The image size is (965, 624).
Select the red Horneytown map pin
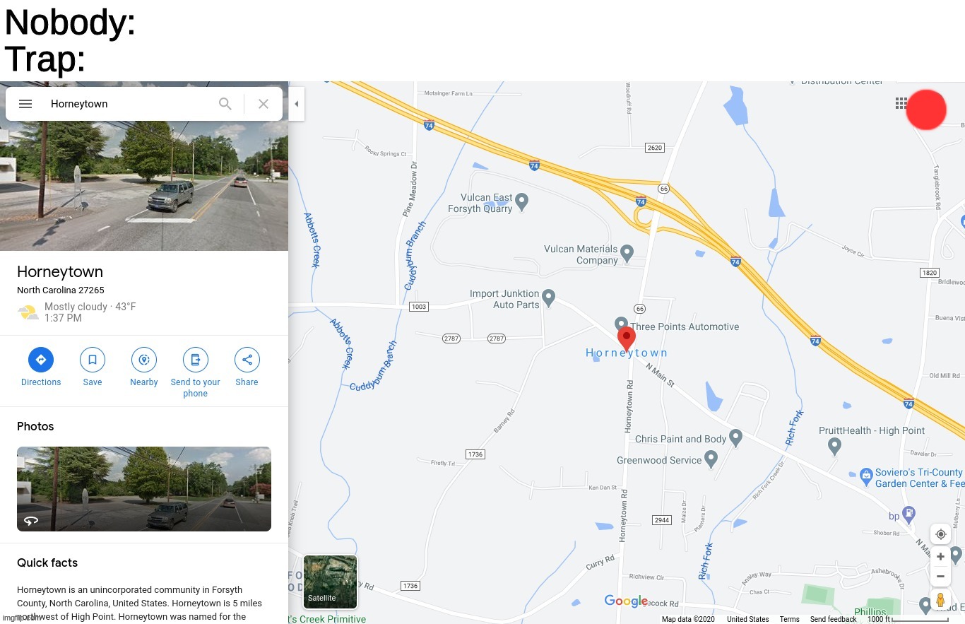(626, 338)
